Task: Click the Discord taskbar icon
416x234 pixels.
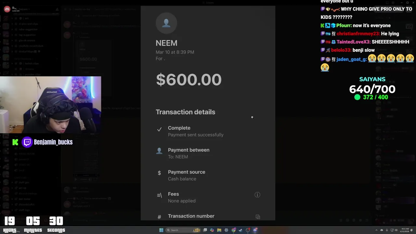Action: point(255,230)
